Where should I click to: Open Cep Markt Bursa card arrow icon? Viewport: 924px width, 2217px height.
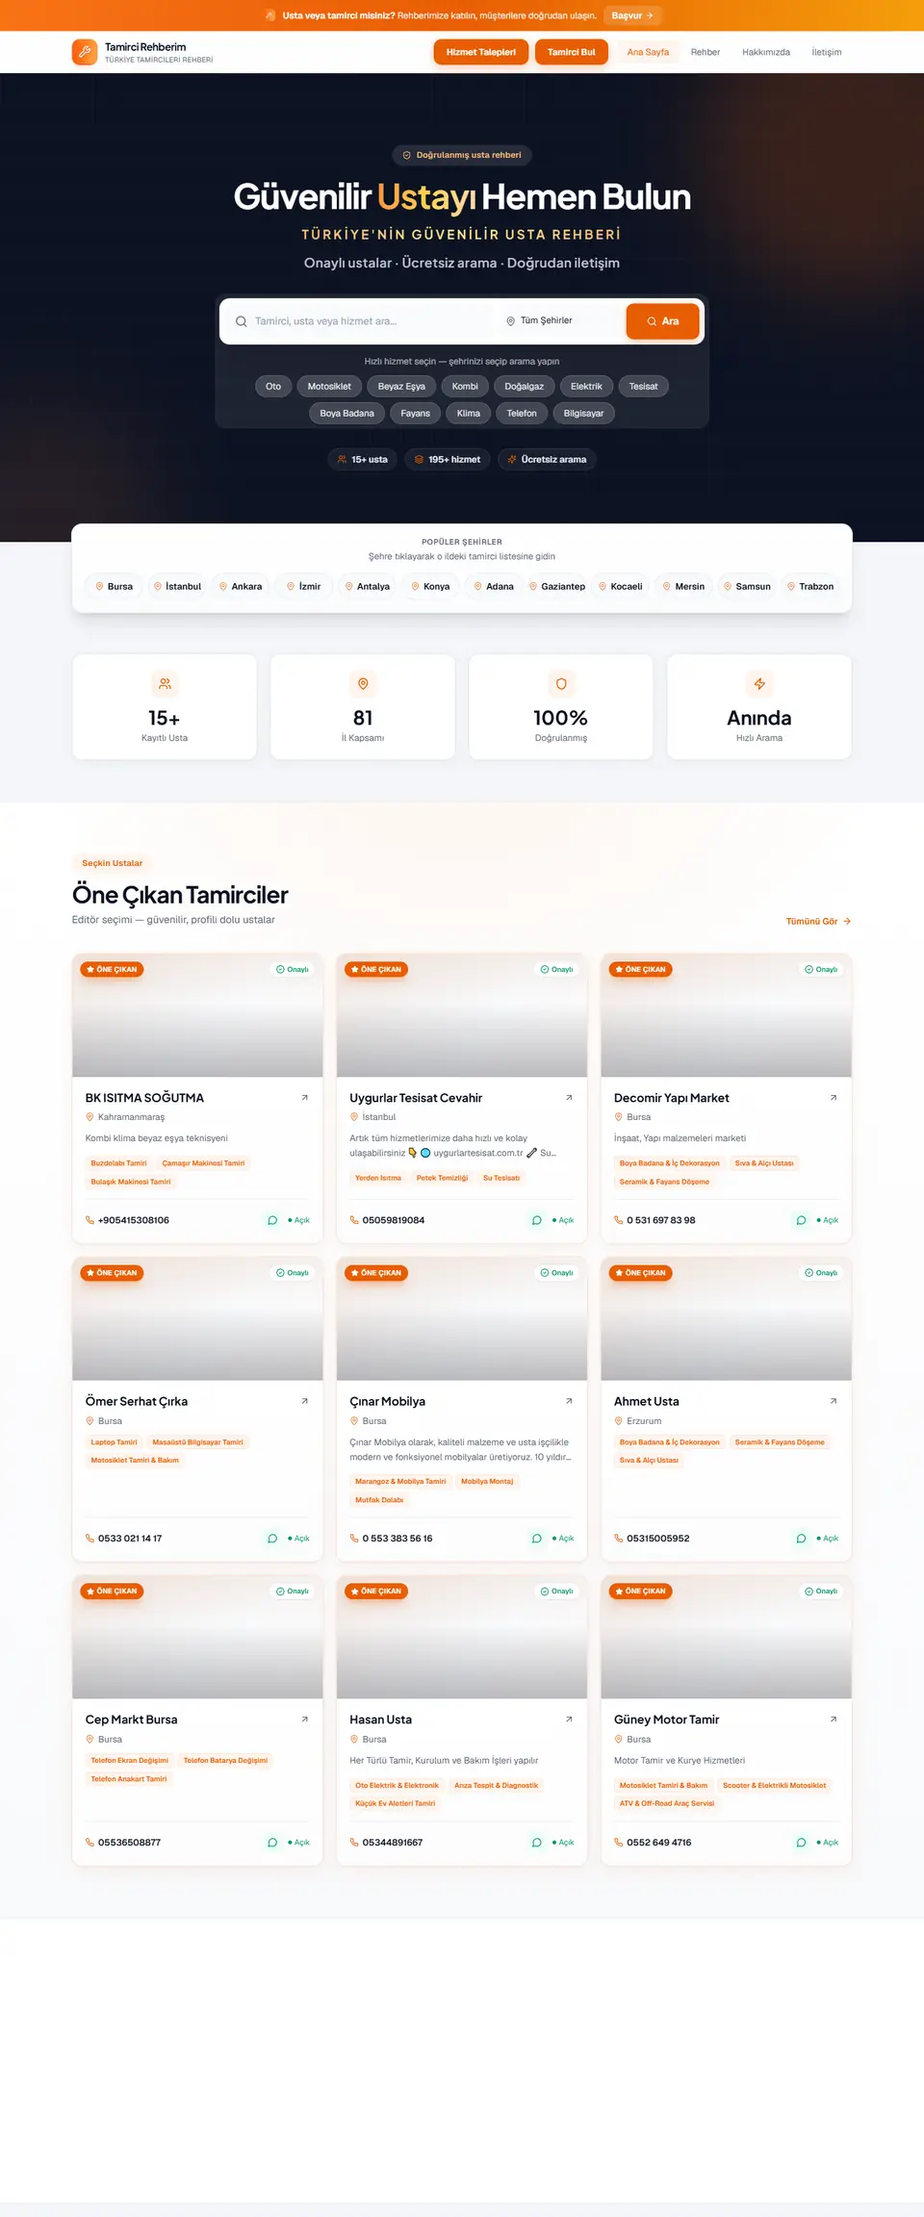click(x=305, y=1720)
